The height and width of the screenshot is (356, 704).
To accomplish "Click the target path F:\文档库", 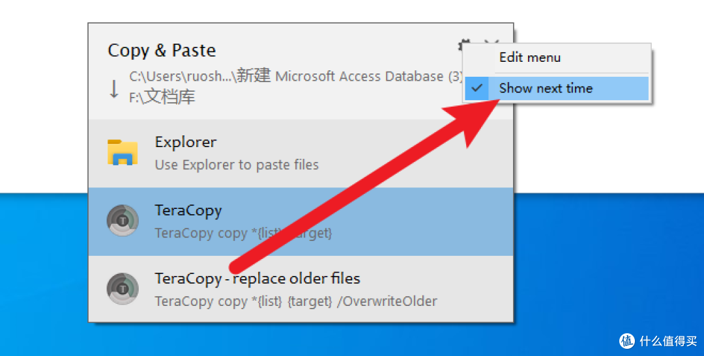I will [162, 97].
